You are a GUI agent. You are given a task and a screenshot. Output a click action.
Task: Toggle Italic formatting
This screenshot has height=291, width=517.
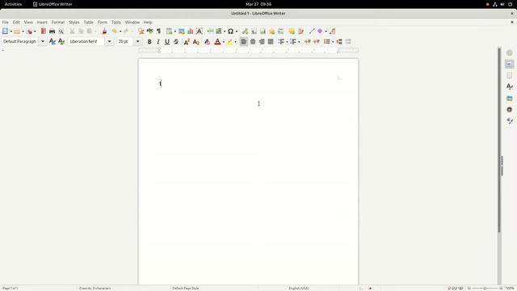pyautogui.click(x=158, y=41)
